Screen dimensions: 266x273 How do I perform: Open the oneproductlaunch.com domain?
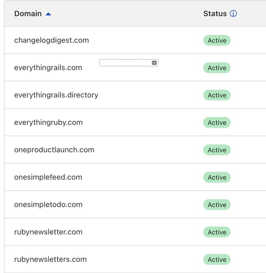tap(54, 150)
